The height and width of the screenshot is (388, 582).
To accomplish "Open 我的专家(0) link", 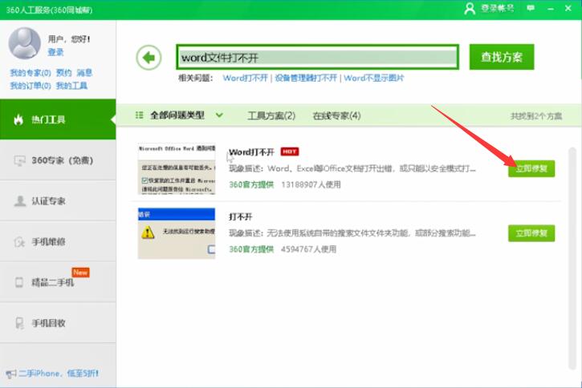I will 31,73.
